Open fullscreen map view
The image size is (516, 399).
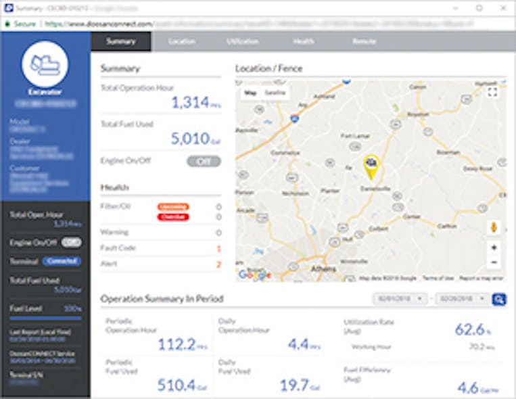[492, 92]
